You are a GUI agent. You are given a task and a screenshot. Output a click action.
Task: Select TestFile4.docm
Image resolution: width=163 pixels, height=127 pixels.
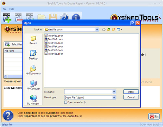coord(54,46)
